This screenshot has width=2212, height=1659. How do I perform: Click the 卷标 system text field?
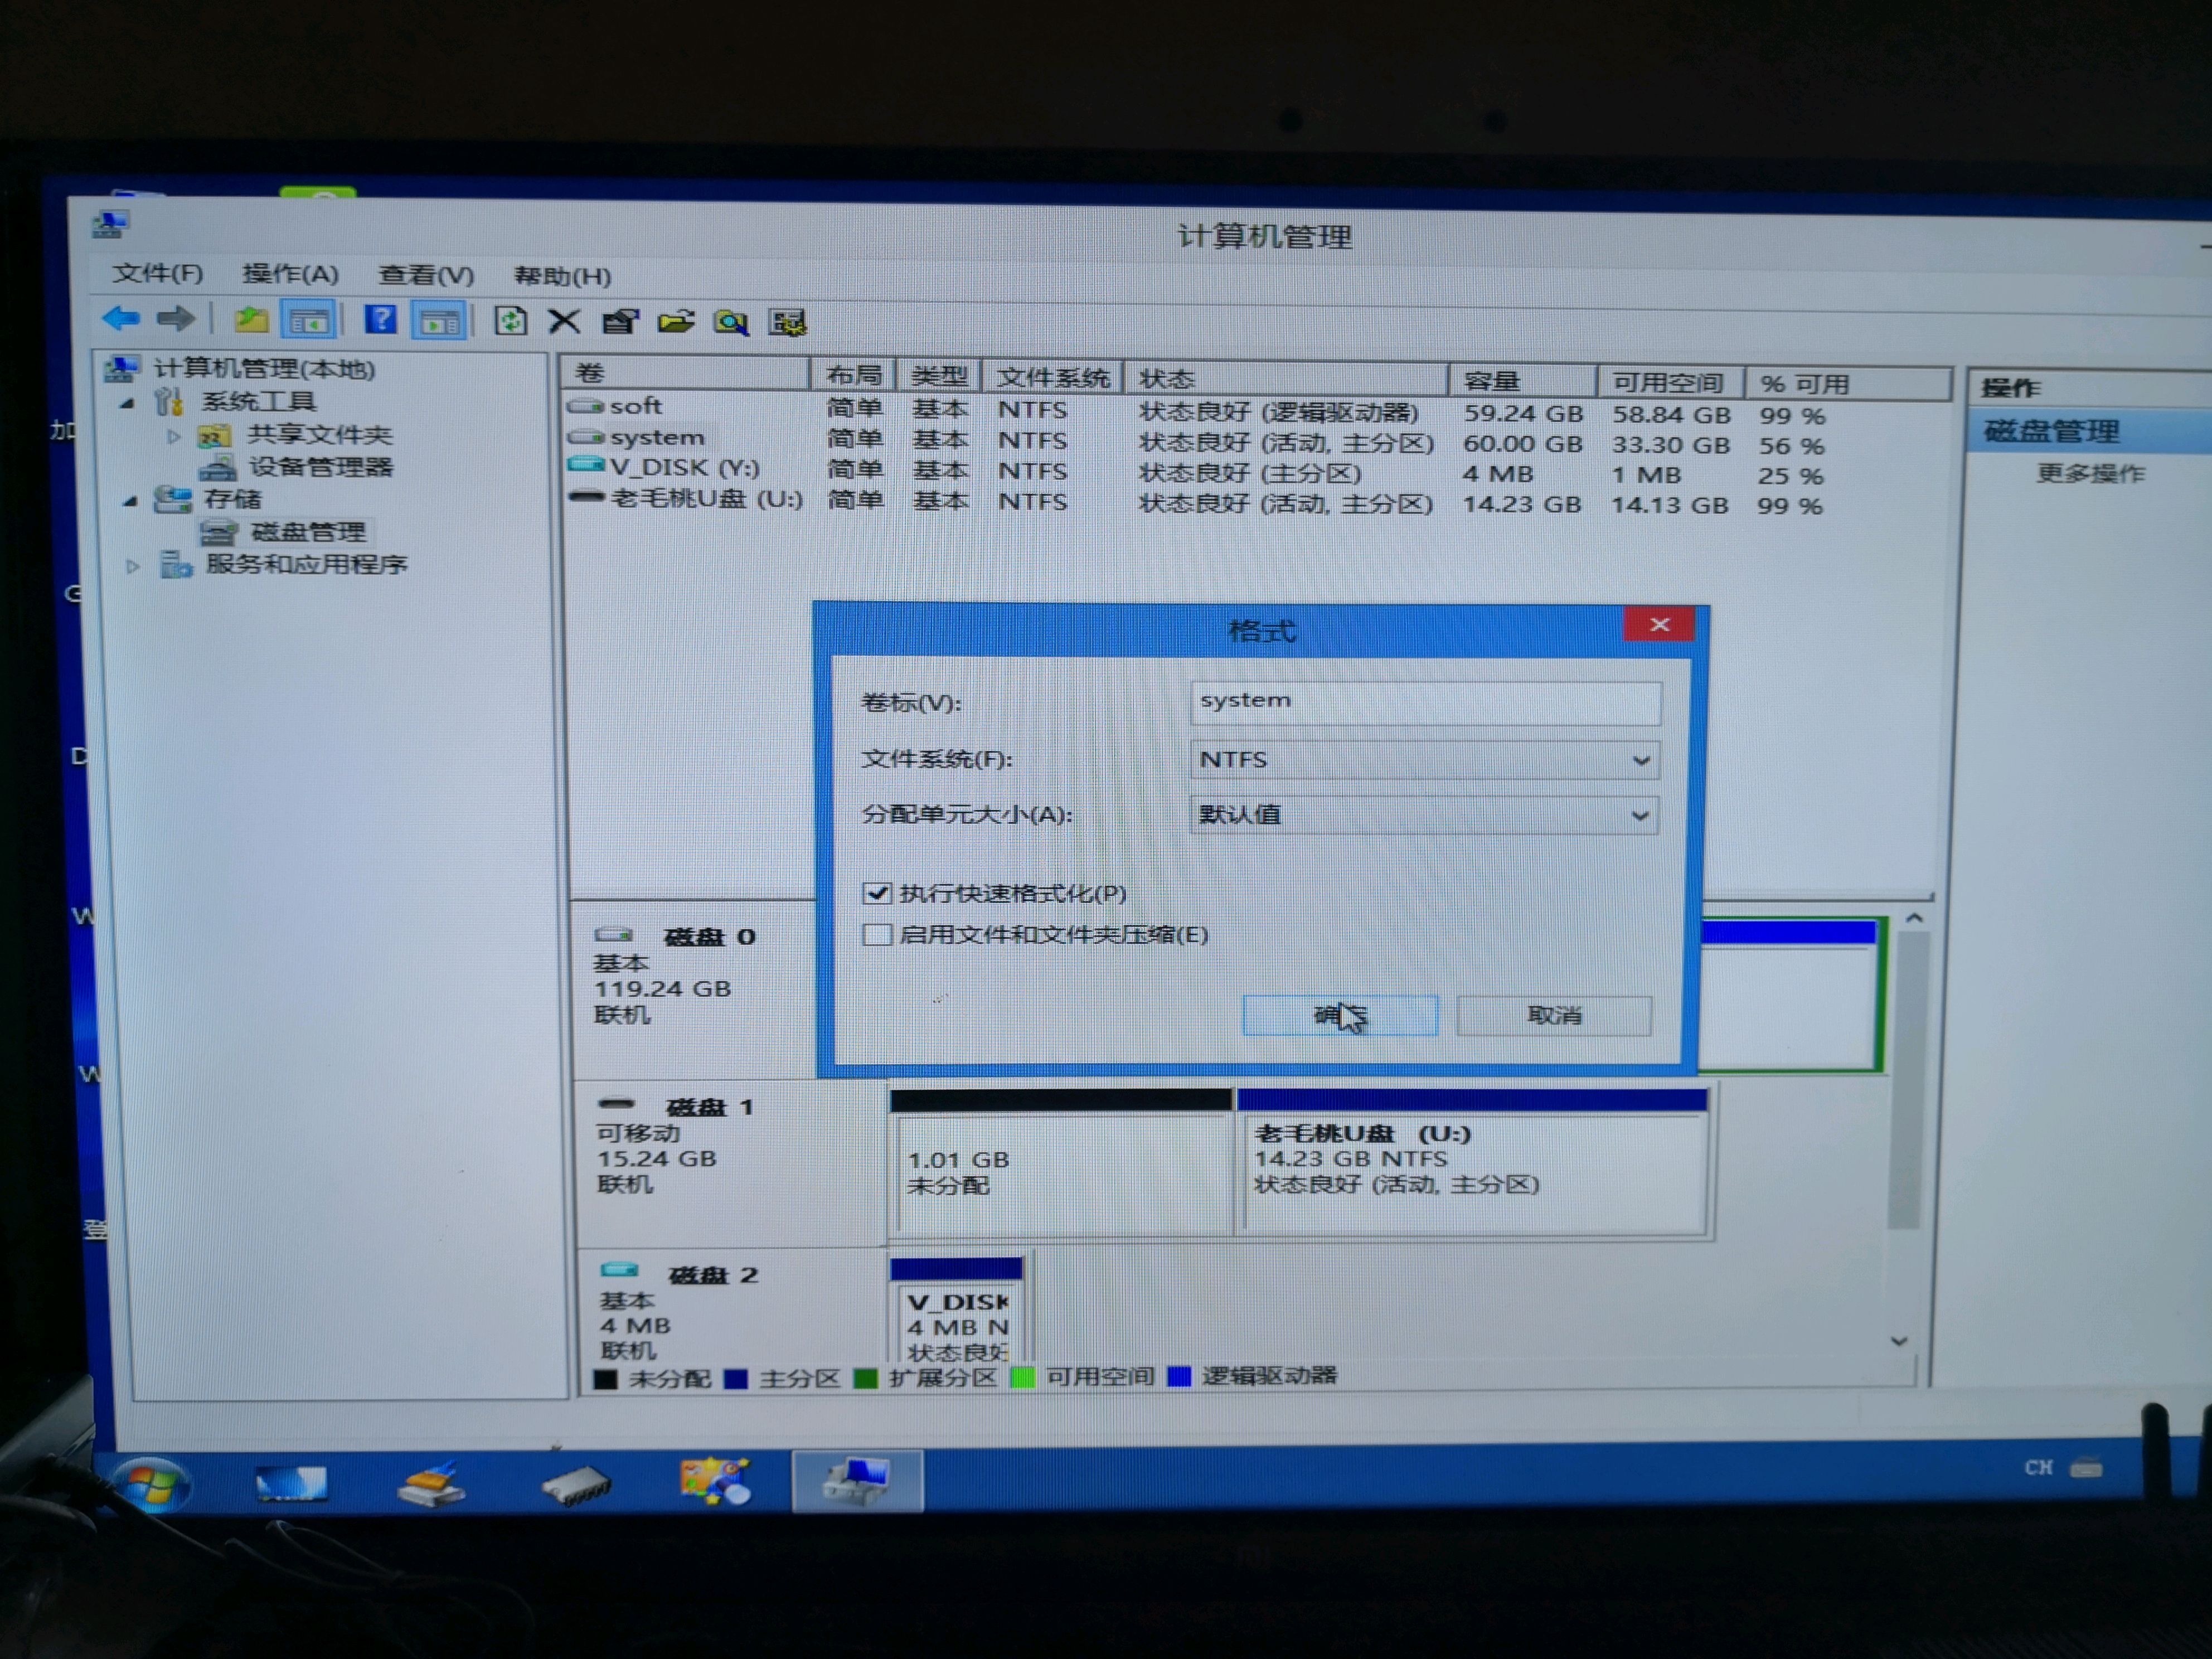click(1426, 703)
